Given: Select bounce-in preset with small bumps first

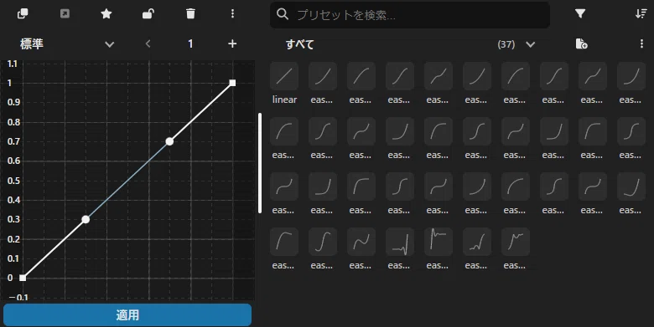Looking at the screenshot, I should pyautogui.click(x=477, y=242).
